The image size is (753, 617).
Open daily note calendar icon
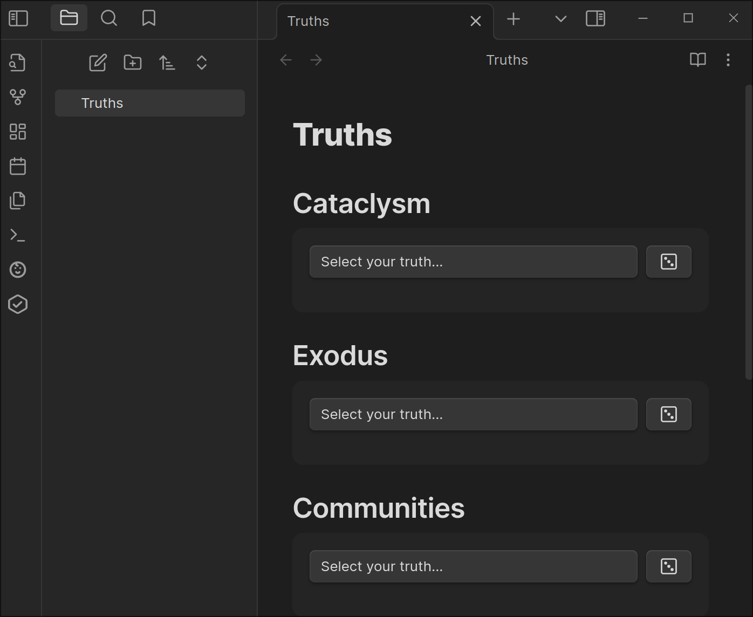[x=18, y=166]
